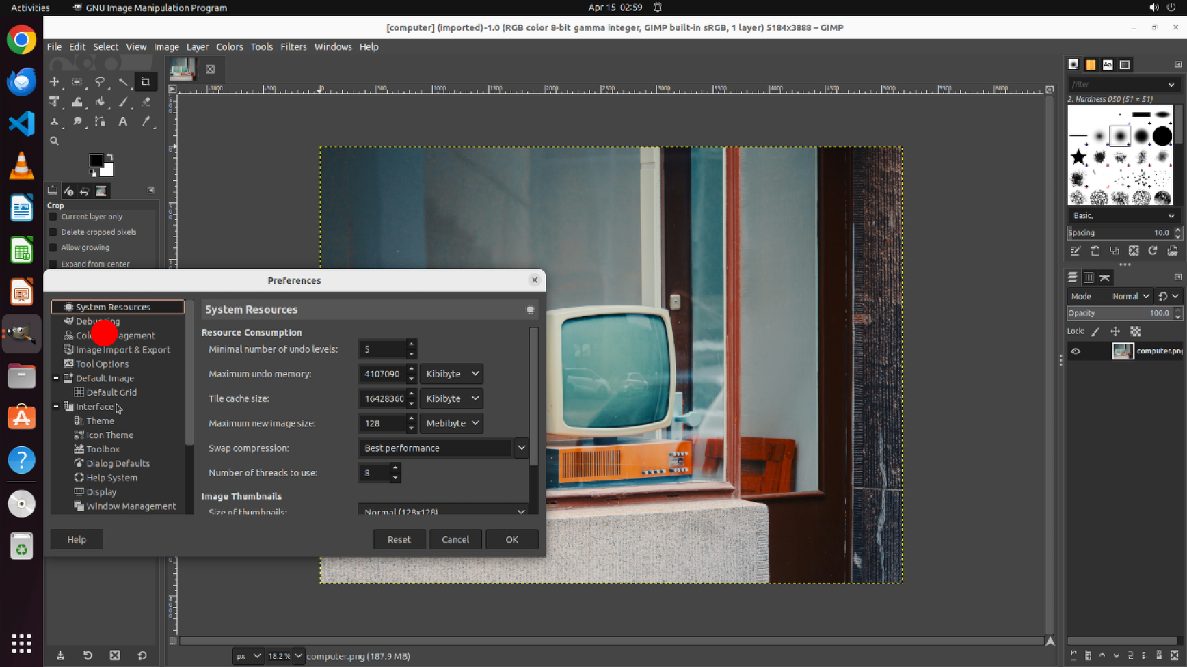
Task: Select the Zoom magnifier tool
Action: tap(54, 141)
